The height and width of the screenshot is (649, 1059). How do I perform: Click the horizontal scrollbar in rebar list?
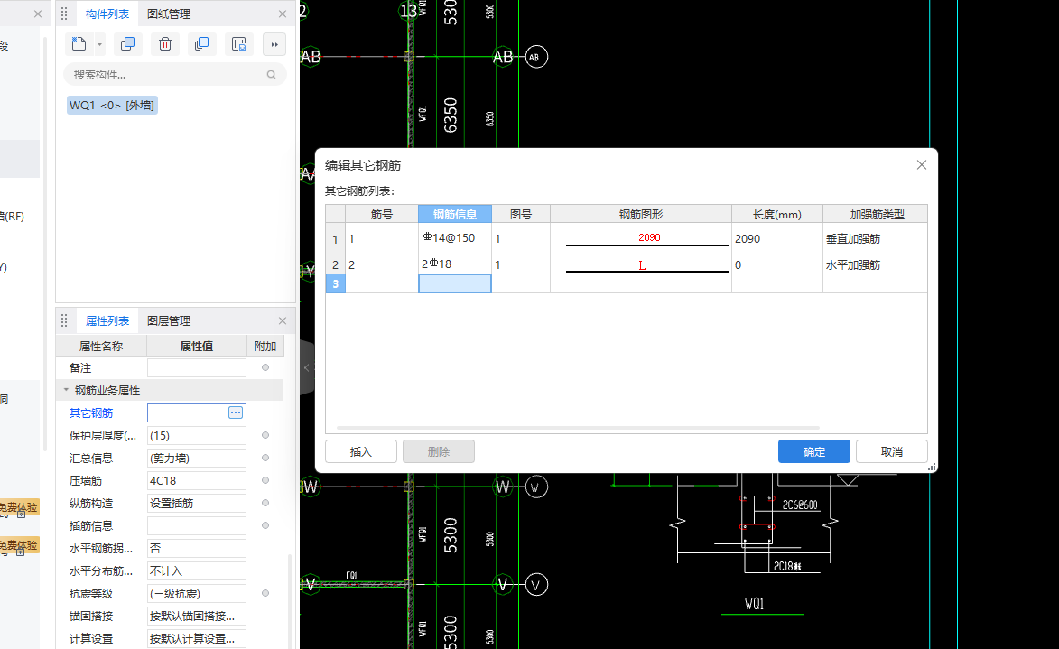pos(578,428)
